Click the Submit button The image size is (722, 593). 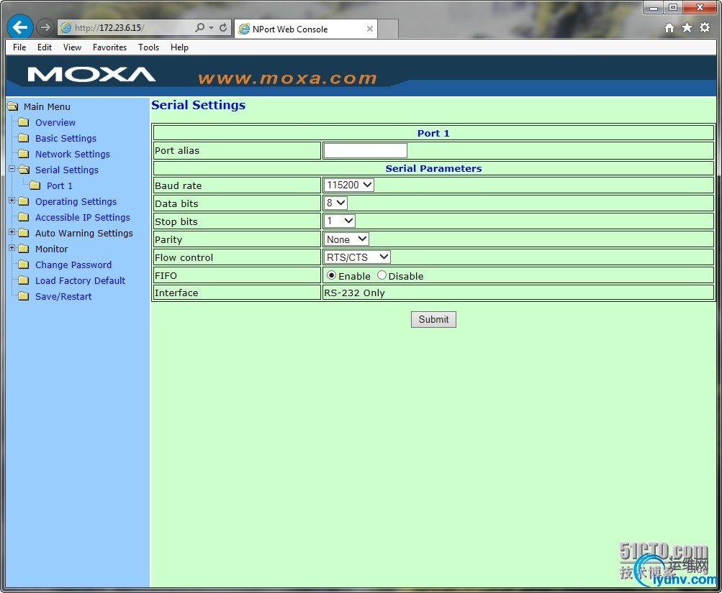click(x=433, y=319)
